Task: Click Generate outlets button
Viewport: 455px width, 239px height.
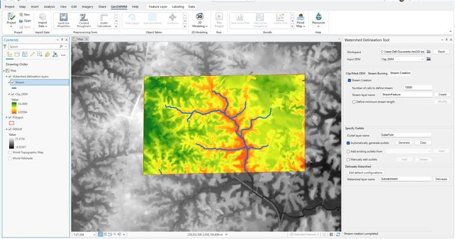Action: tap(403, 142)
